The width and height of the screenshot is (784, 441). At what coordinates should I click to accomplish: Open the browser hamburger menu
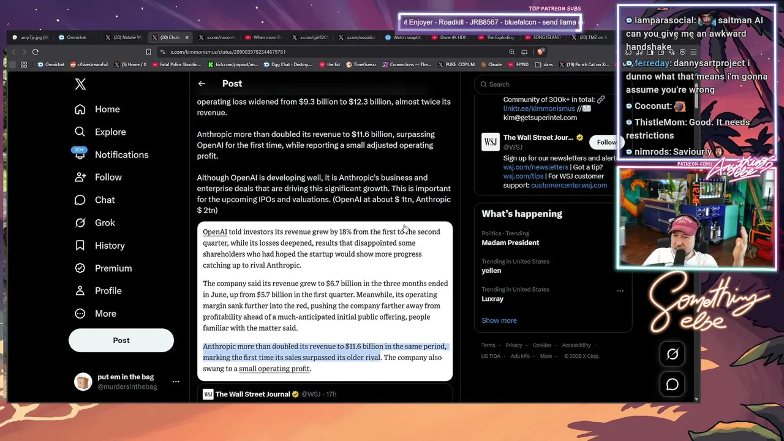pyautogui.click(x=693, y=52)
